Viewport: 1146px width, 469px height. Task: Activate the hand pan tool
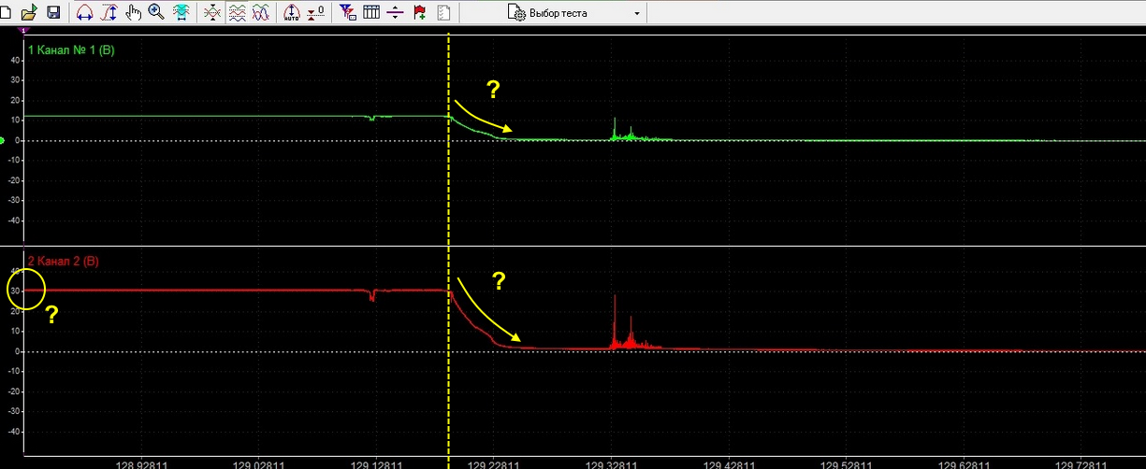coord(133,12)
